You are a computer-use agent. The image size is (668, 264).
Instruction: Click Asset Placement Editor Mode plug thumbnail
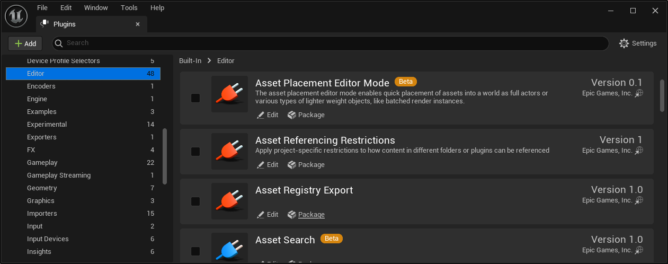tap(229, 94)
